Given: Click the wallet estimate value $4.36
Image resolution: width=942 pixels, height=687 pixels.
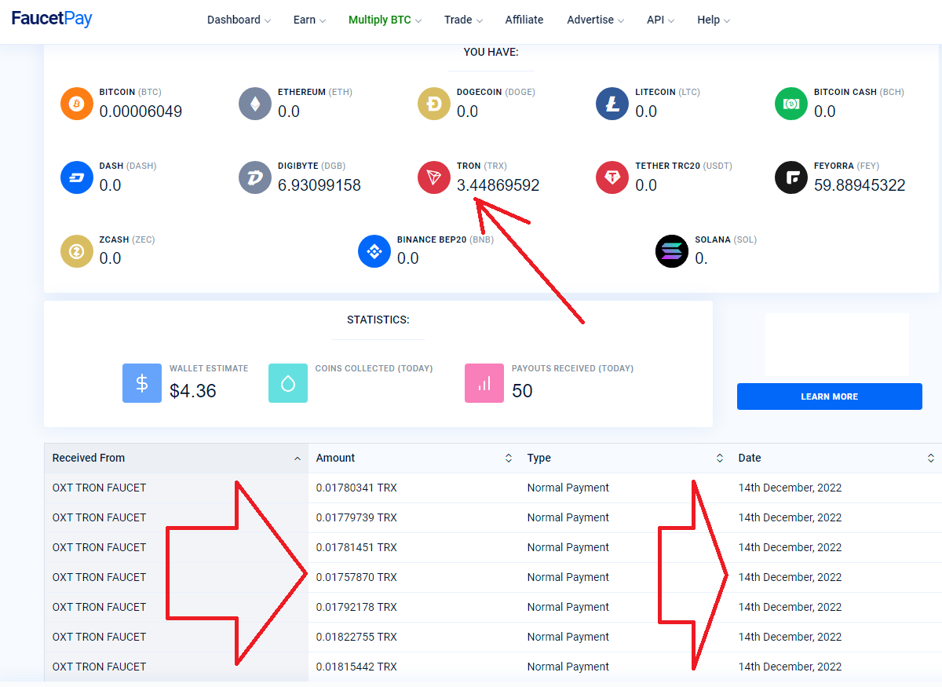Looking at the screenshot, I should point(193,391).
